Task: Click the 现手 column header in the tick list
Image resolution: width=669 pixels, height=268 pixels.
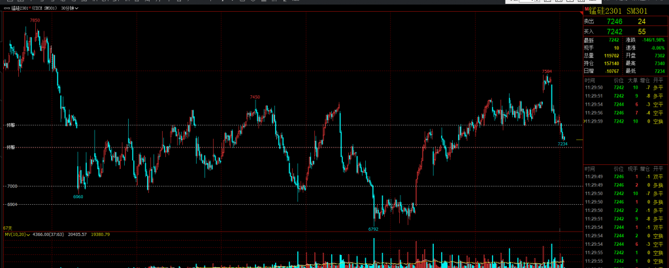Action: (632, 168)
